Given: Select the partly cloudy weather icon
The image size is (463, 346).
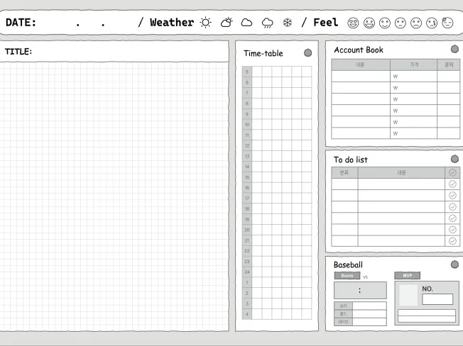Looking at the screenshot, I should click(226, 23).
